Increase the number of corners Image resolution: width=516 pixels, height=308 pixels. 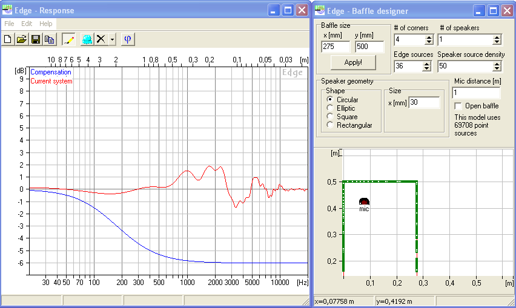pos(428,37)
